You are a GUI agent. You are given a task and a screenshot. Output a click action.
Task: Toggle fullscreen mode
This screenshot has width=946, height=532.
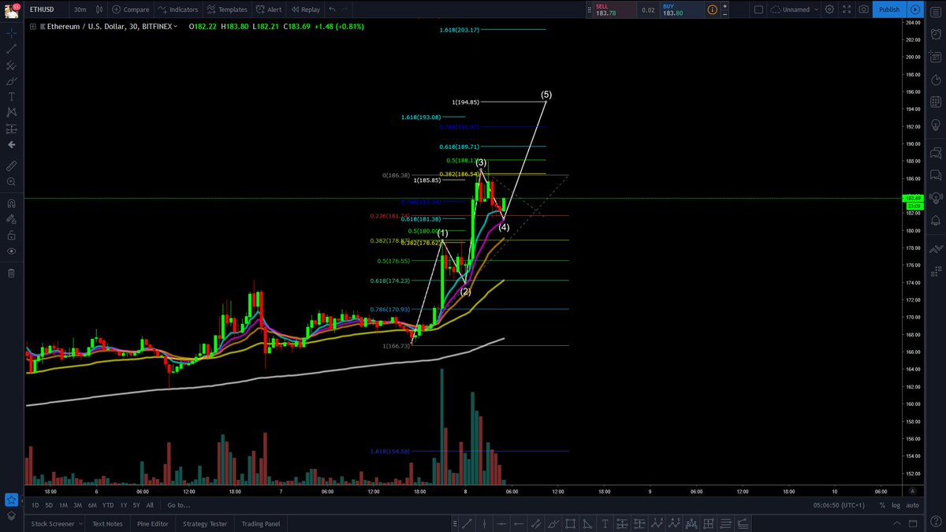pos(847,9)
